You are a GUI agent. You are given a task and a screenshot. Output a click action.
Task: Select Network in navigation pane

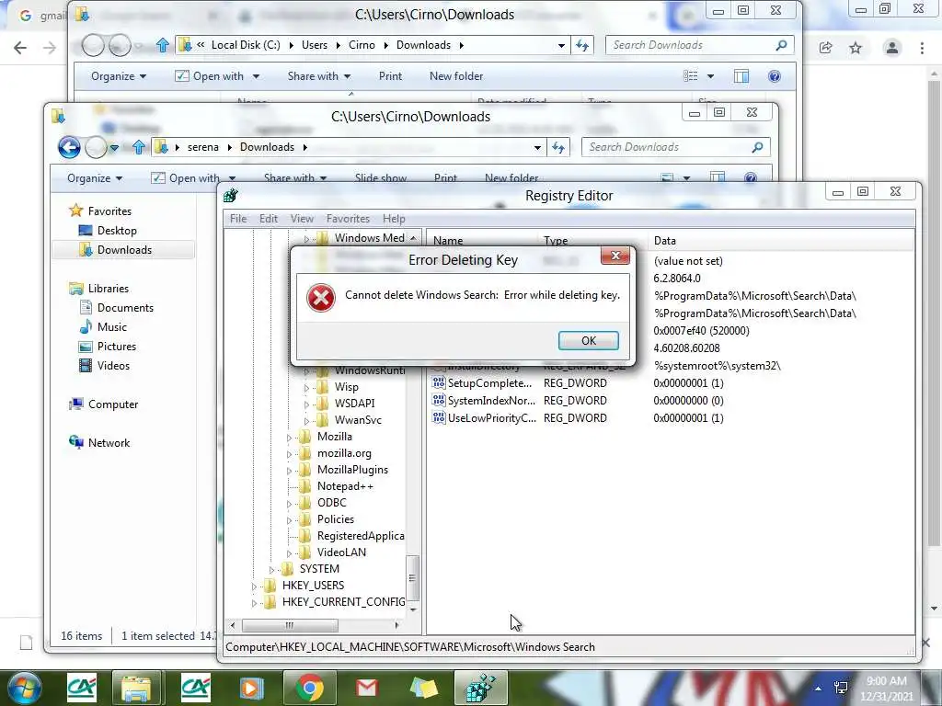click(109, 443)
